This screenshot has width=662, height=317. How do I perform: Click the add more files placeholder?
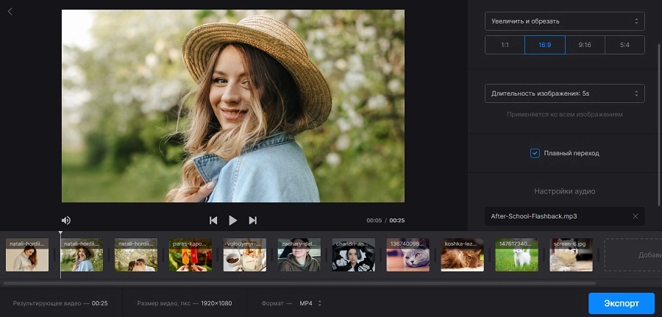coord(633,254)
